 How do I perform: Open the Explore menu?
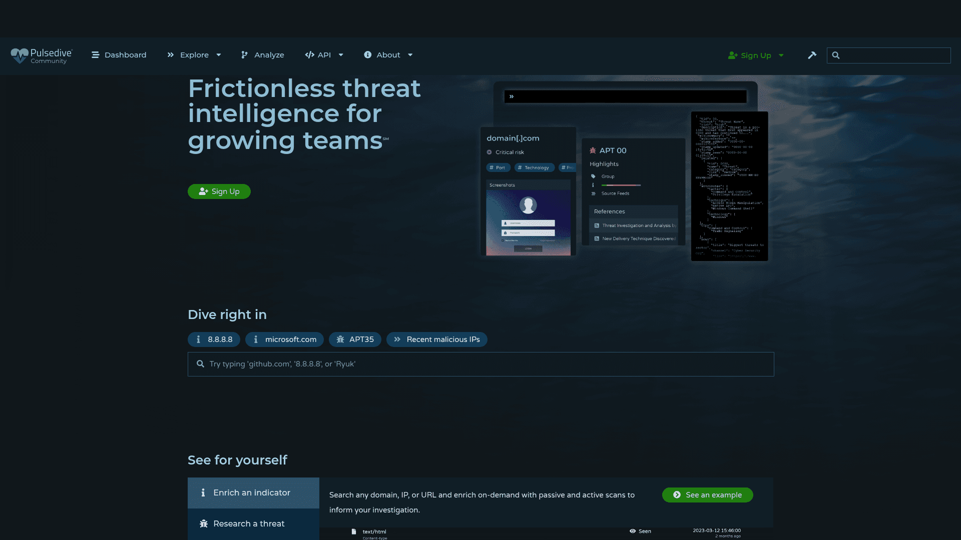(x=187, y=55)
